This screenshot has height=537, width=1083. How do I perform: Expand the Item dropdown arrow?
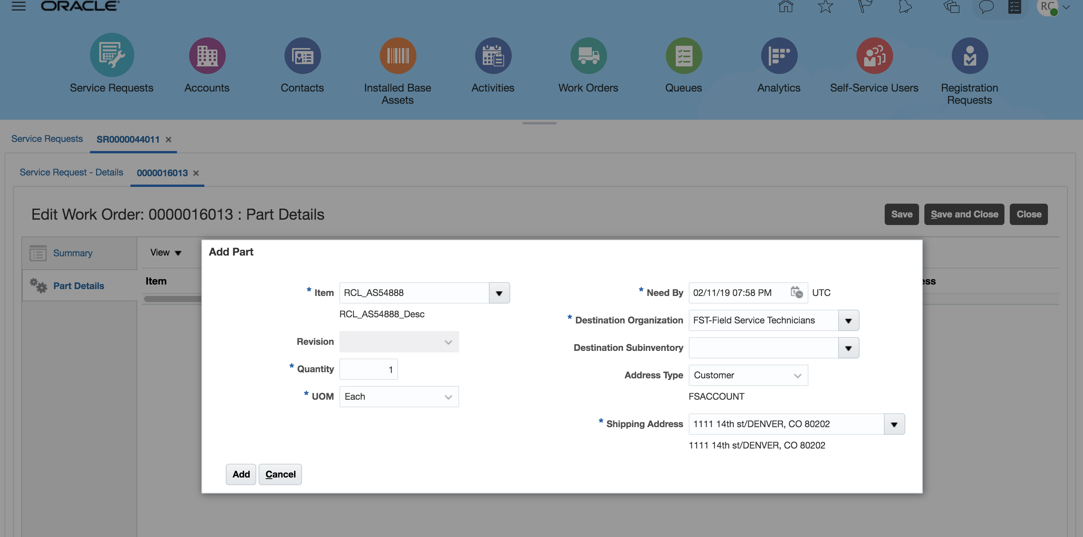pos(499,293)
